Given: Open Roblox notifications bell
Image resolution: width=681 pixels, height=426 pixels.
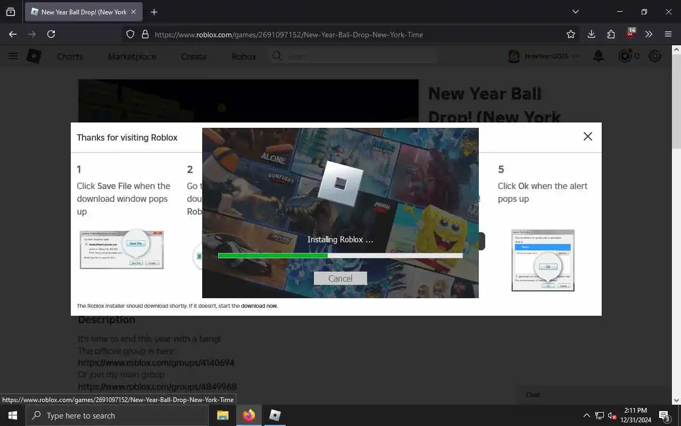Looking at the screenshot, I should (x=599, y=56).
